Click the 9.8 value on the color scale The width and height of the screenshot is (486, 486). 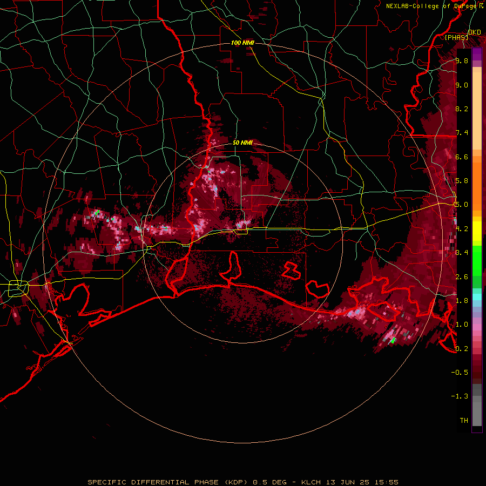[x=462, y=60]
